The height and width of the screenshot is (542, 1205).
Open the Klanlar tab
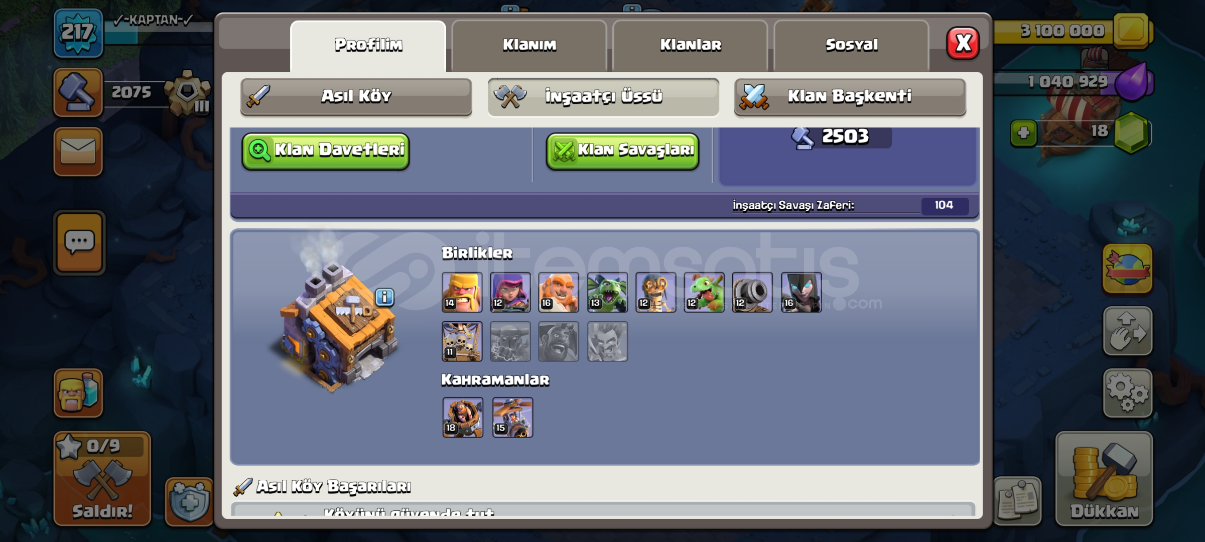[x=690, y=45]
